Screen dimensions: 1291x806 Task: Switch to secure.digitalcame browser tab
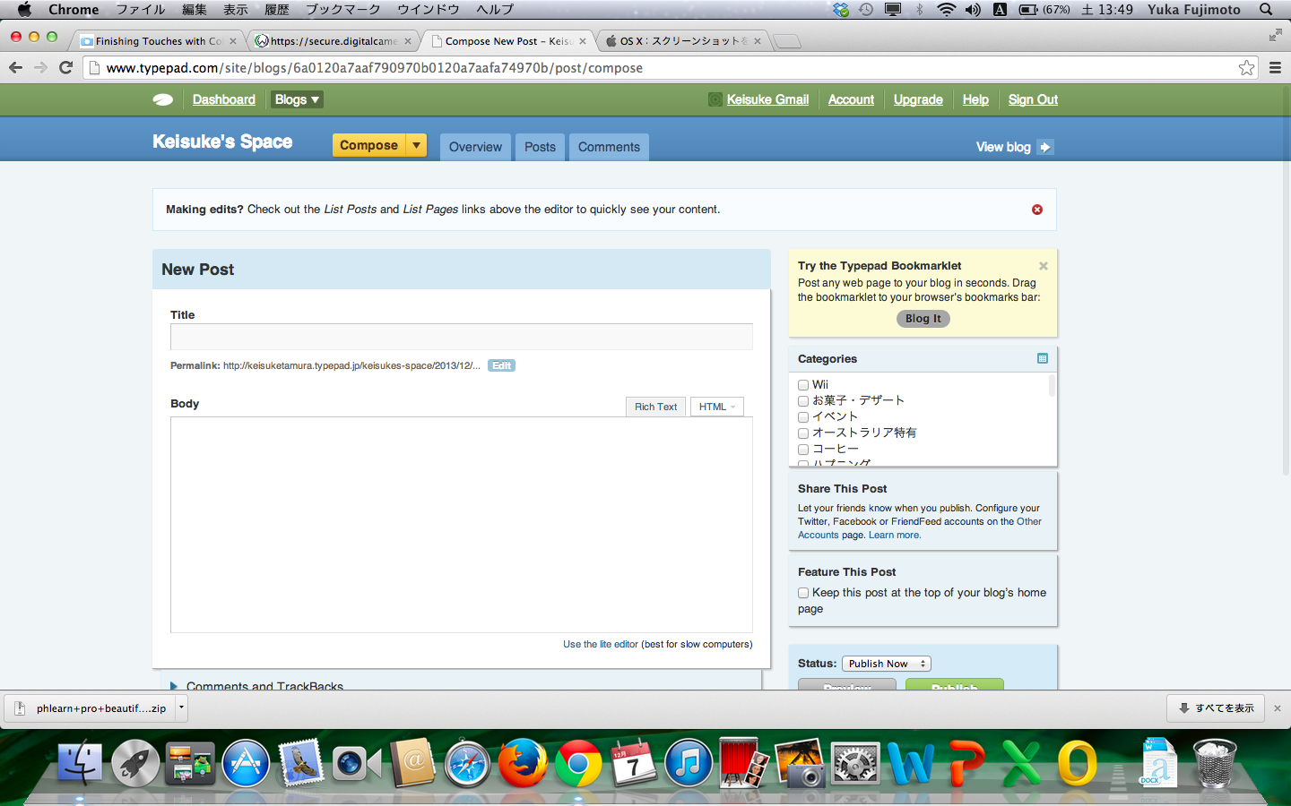[x=332, y=41]
